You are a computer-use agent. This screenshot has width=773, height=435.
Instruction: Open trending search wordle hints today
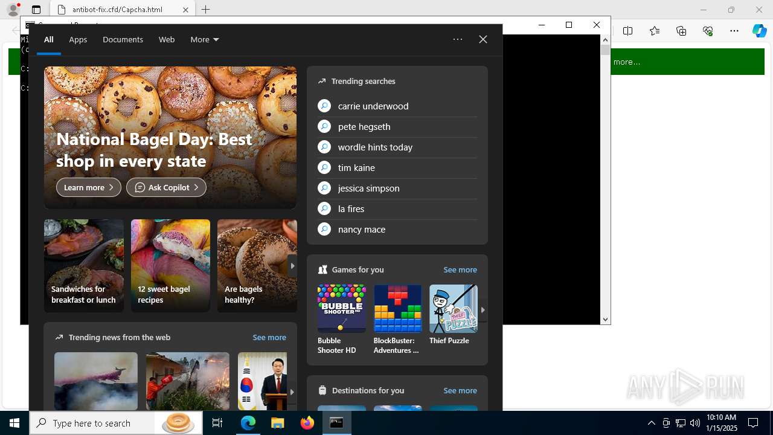[x=375, y=147]
